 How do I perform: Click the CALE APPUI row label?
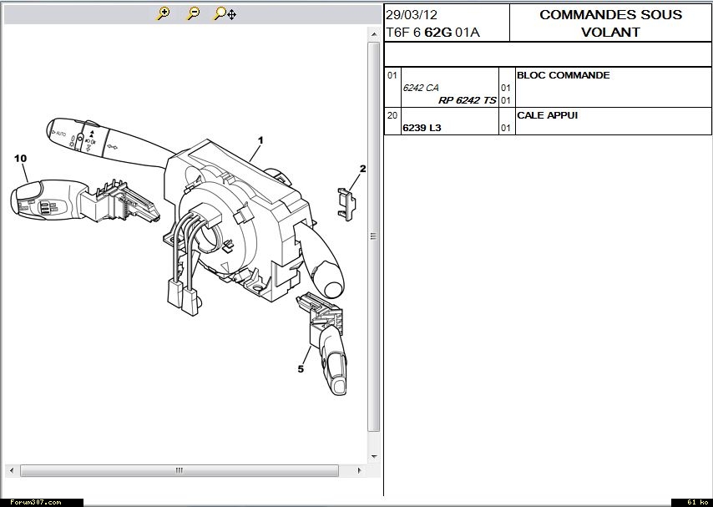(547, 115)
